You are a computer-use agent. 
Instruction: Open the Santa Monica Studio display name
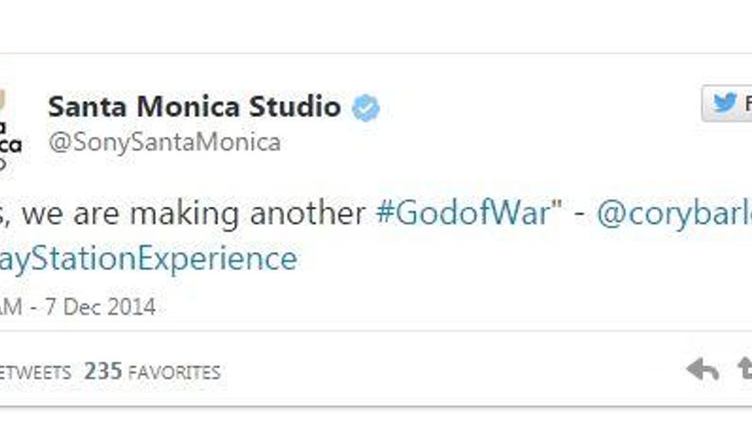(194, 107)
